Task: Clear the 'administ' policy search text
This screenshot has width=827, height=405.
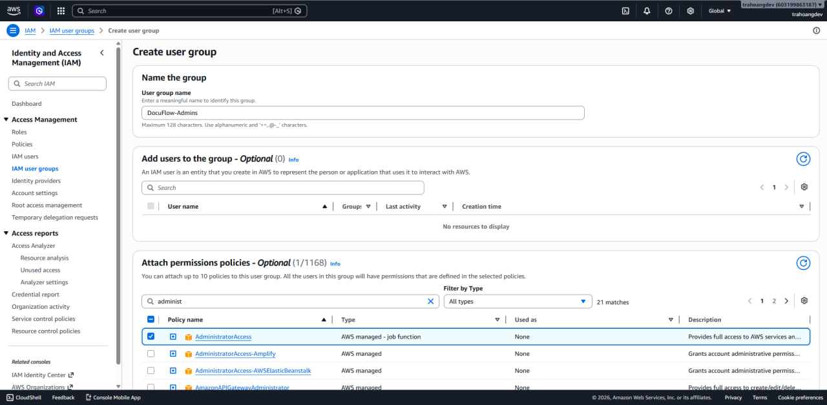Action: pyautogui.click(x=431, y=301)
